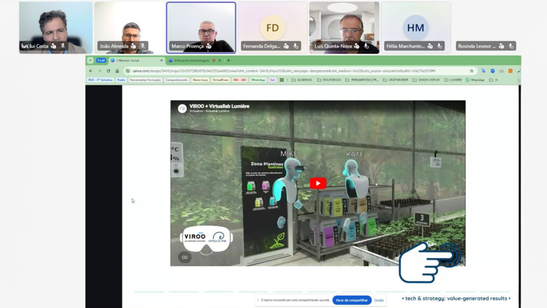The image size is (547, 308).
Task: Open the WhatsApp bookmark with green icon
Action: (475, 80)
